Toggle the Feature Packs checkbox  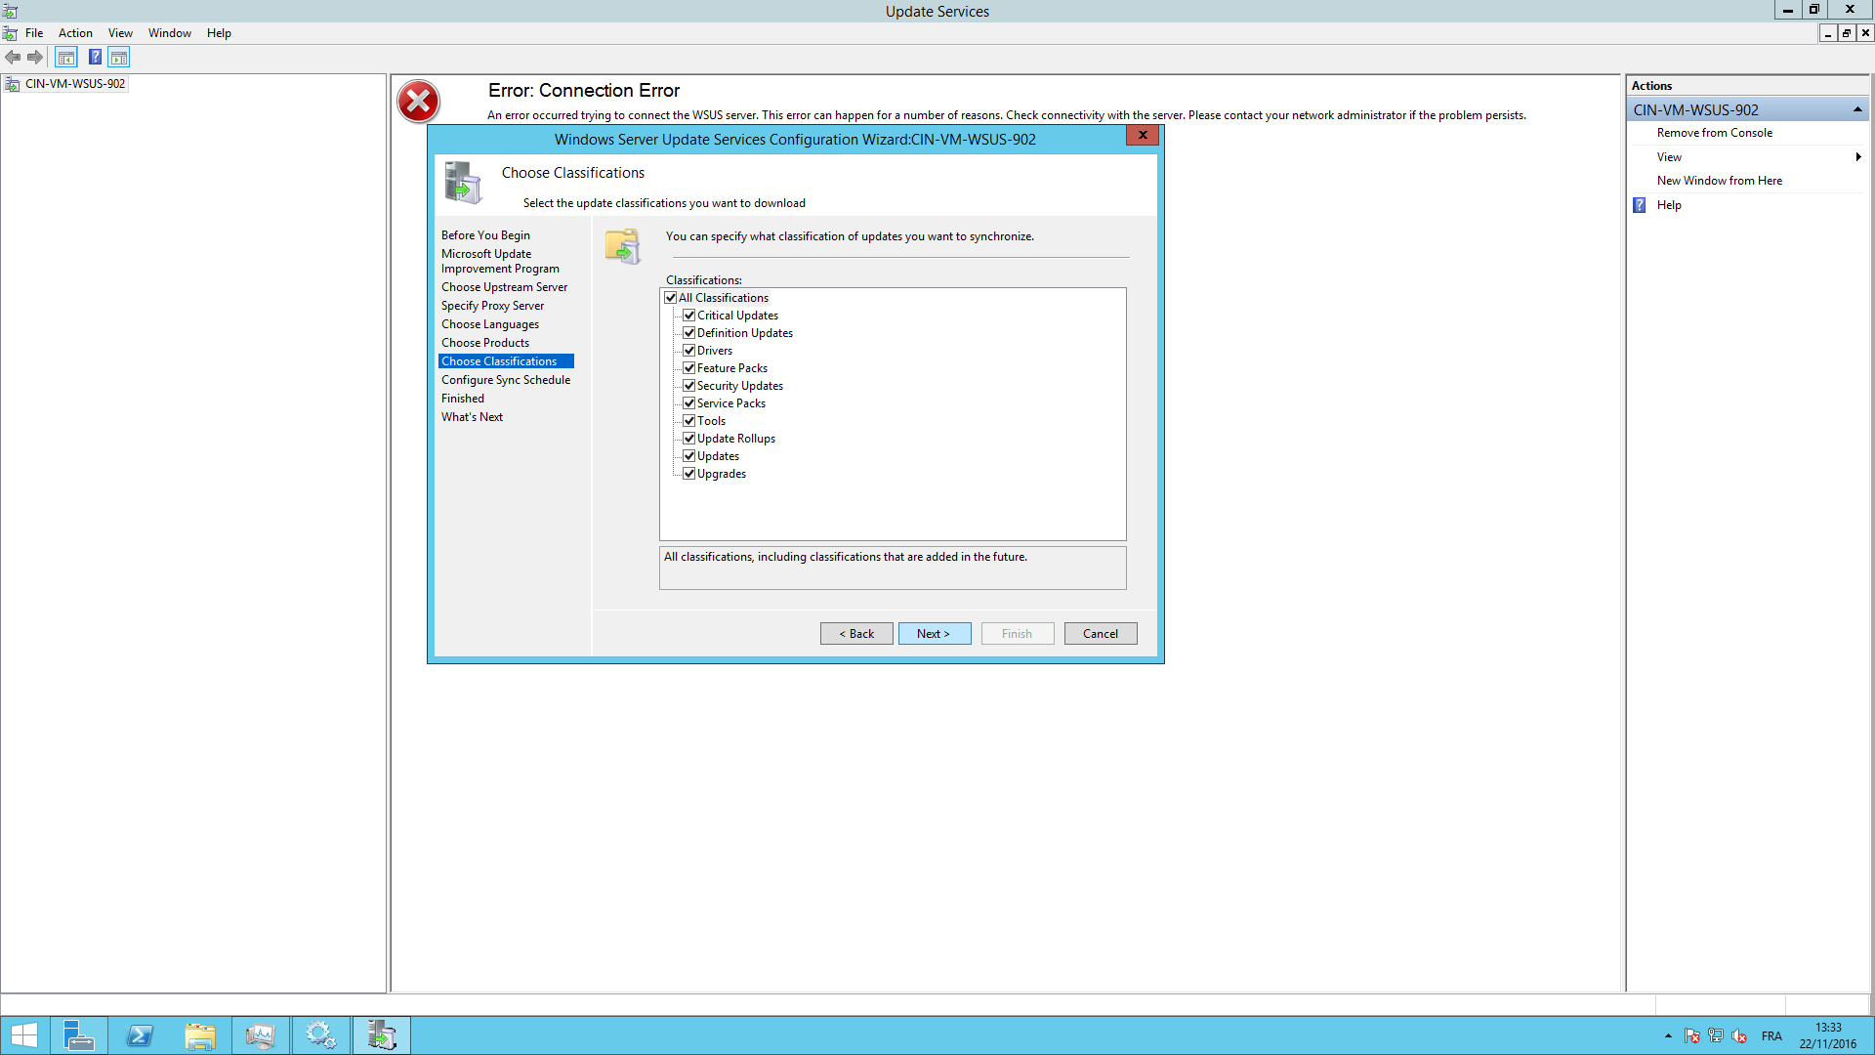(689, 368)
